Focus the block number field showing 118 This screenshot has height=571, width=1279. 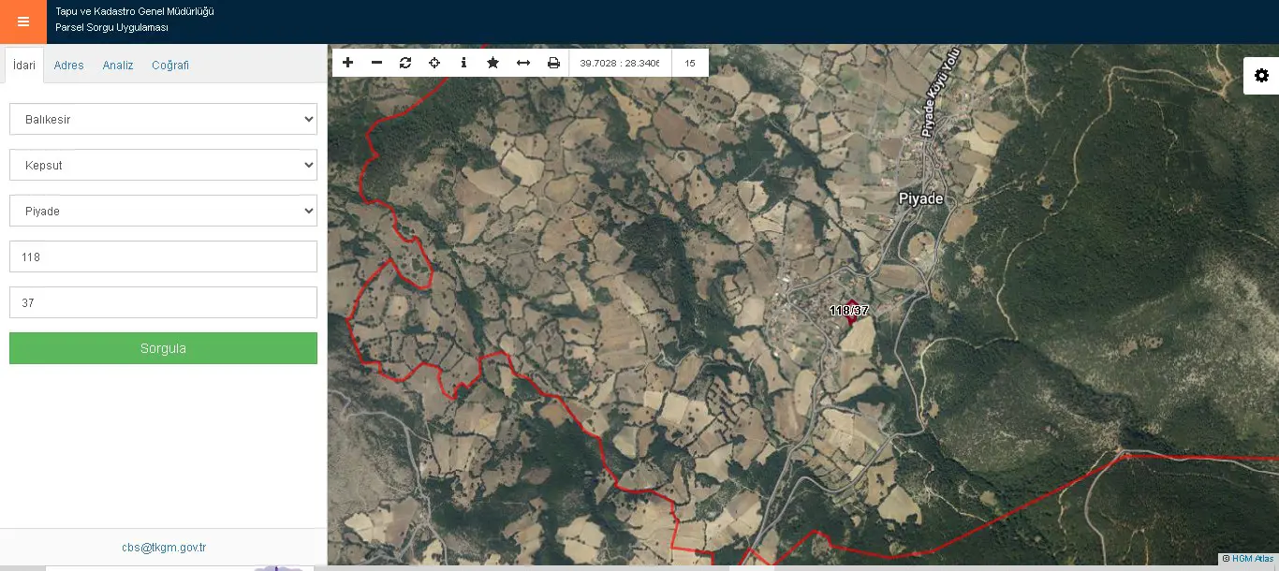[x=163, y=256]
